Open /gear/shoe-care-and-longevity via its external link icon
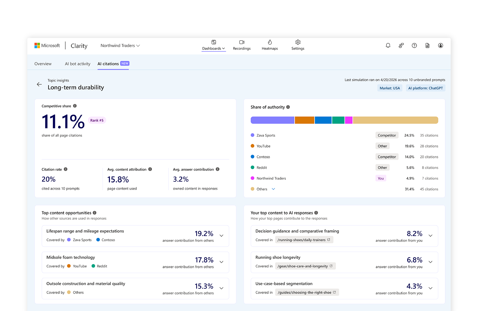This screenshot has width=478, height=311. coord(331,266)
